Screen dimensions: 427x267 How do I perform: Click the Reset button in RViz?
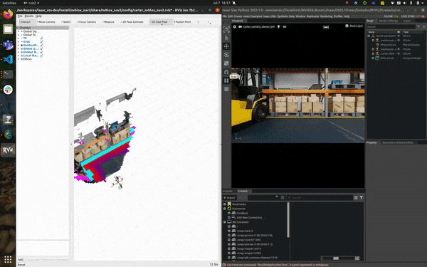(21, 265)
